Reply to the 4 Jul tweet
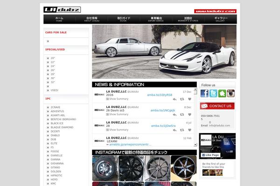The height and width of the screenshot is (186, 280). point(175,130)
